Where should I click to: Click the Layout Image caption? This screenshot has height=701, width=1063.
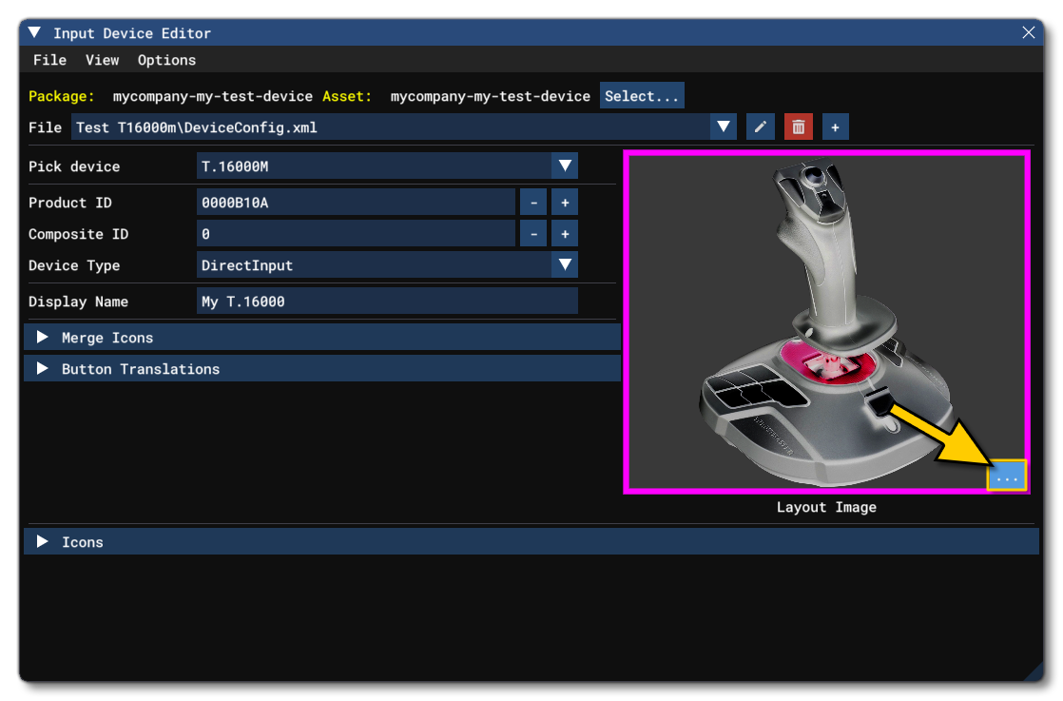click(x=826, y=507)
